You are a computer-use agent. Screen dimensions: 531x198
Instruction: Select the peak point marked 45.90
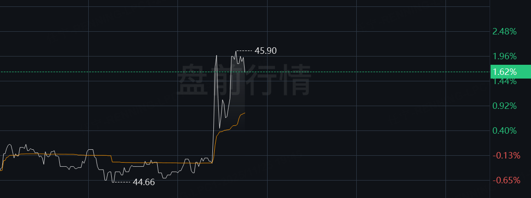click(x=236, y=51)
